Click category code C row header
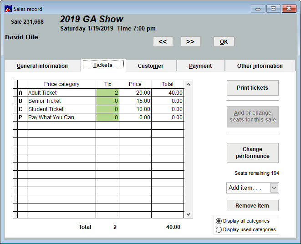The width and height of the screenshot is (301, 244). tap(22, 109)
